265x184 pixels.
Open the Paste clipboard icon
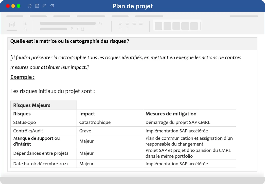(25, 29)
